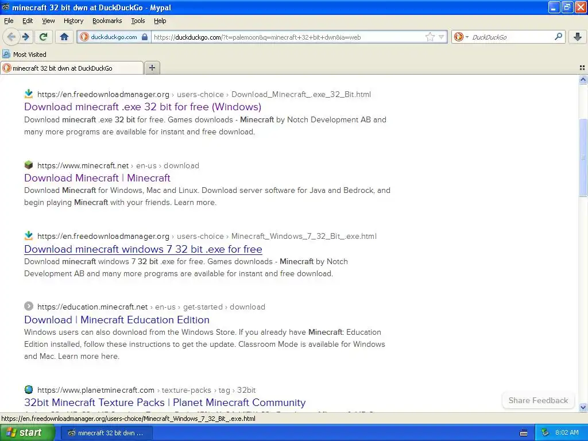Open the 'Download Minecraft | Minecraft' result
Image resolution: width=588 pixels, height=441 pixels.
click(x=97, y=178)
